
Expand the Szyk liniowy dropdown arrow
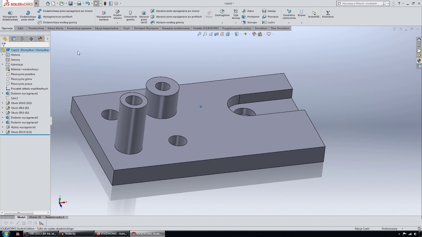point(236,23)
